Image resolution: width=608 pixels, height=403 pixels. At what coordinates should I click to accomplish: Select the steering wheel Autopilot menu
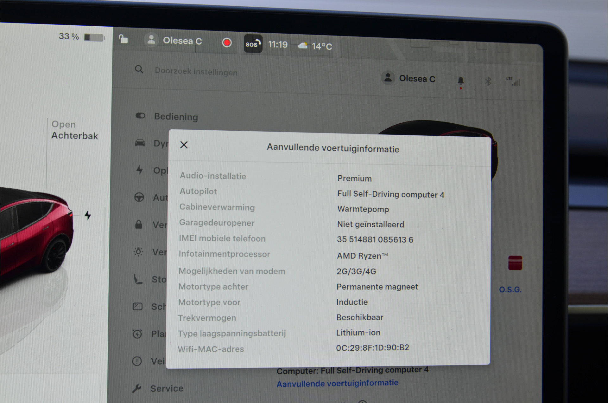click(x=139, y=197)
